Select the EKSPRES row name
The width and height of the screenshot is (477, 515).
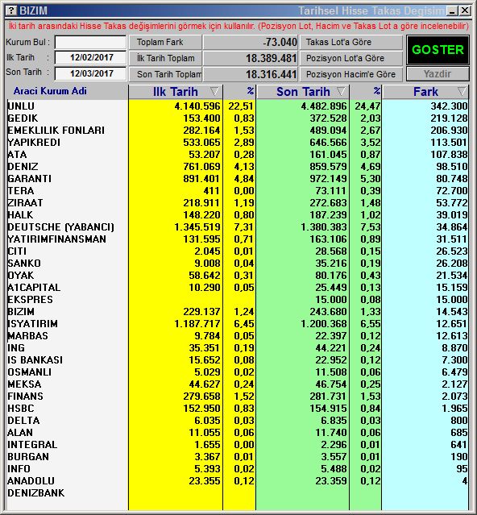click(30, 300)
